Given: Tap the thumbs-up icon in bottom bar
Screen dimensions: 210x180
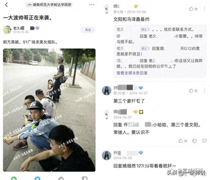Looking at the screenshot, I should pyautogui.click(x=61, y=178).
